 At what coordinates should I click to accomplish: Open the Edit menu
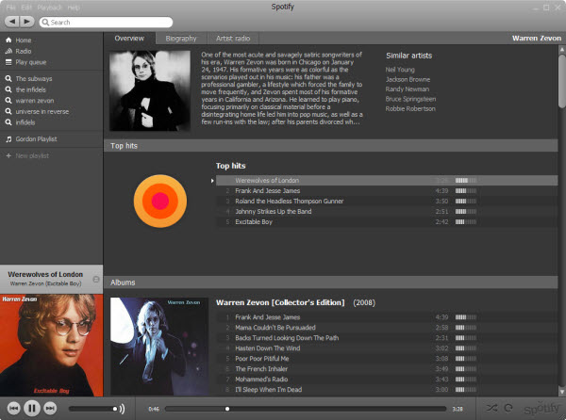pos(26,8)
